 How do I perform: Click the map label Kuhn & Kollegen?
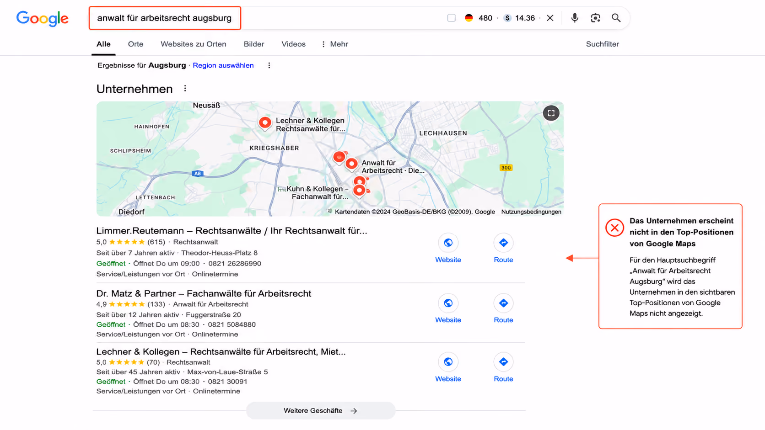coord(318,193)
